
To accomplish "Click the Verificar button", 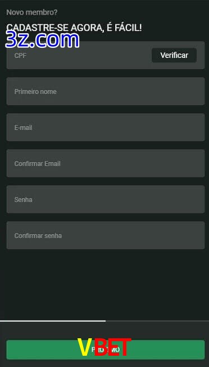I will pyautogui.click(x=174, y=55).
